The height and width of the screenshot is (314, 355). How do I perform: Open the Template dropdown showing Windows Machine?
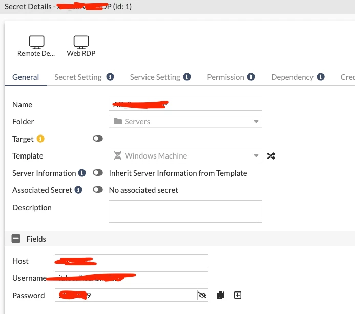point(185,155)
